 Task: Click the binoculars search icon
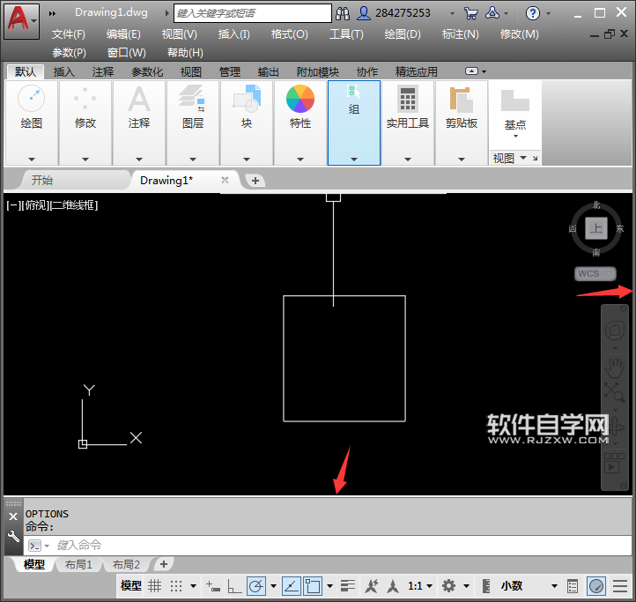[x=343, y=13]
